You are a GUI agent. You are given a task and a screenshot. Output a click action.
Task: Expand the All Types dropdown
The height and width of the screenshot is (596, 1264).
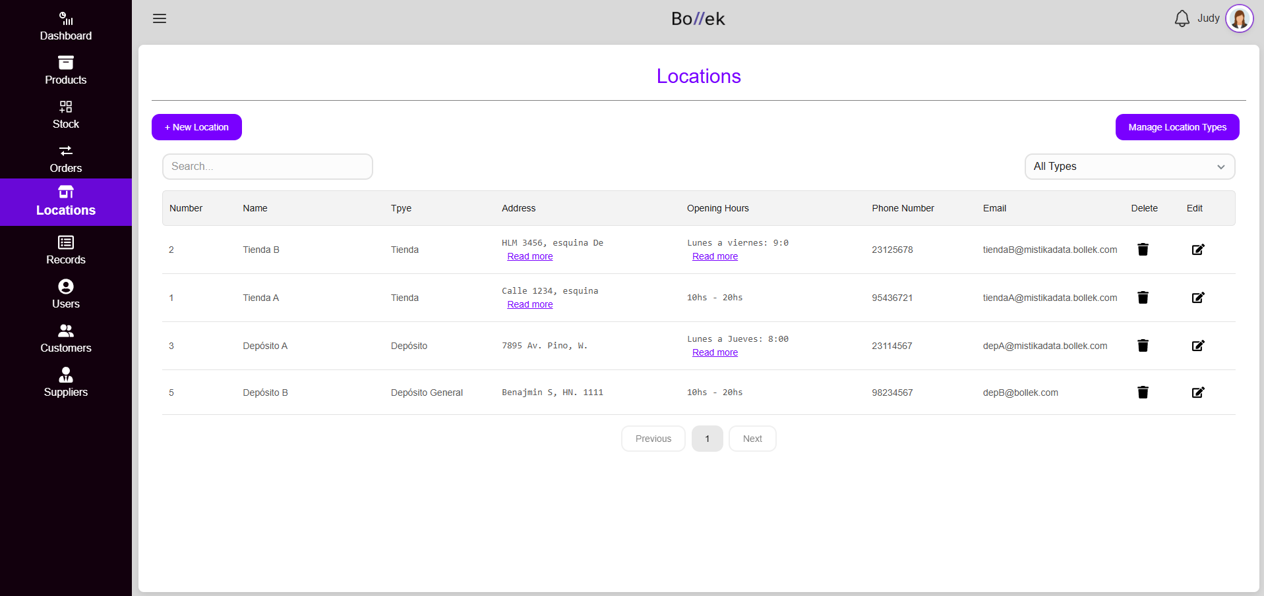click(x=1129, y=167)
